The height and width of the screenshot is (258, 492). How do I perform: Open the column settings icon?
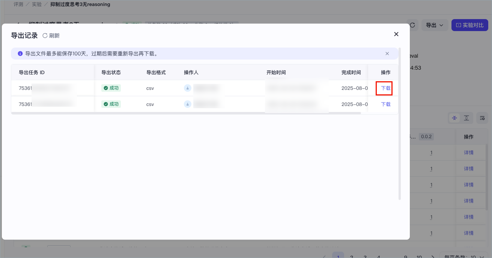[482, 118]
